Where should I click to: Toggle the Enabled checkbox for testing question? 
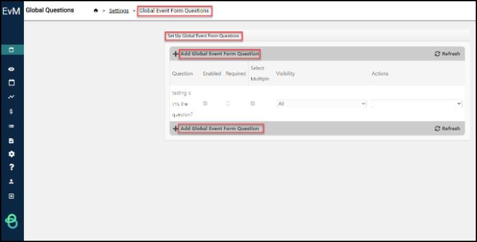[x=205, y=104]
